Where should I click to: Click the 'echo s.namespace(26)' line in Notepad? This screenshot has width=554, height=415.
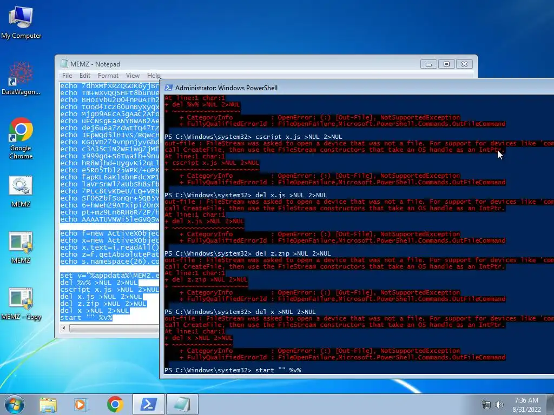(x=109, y=262)
